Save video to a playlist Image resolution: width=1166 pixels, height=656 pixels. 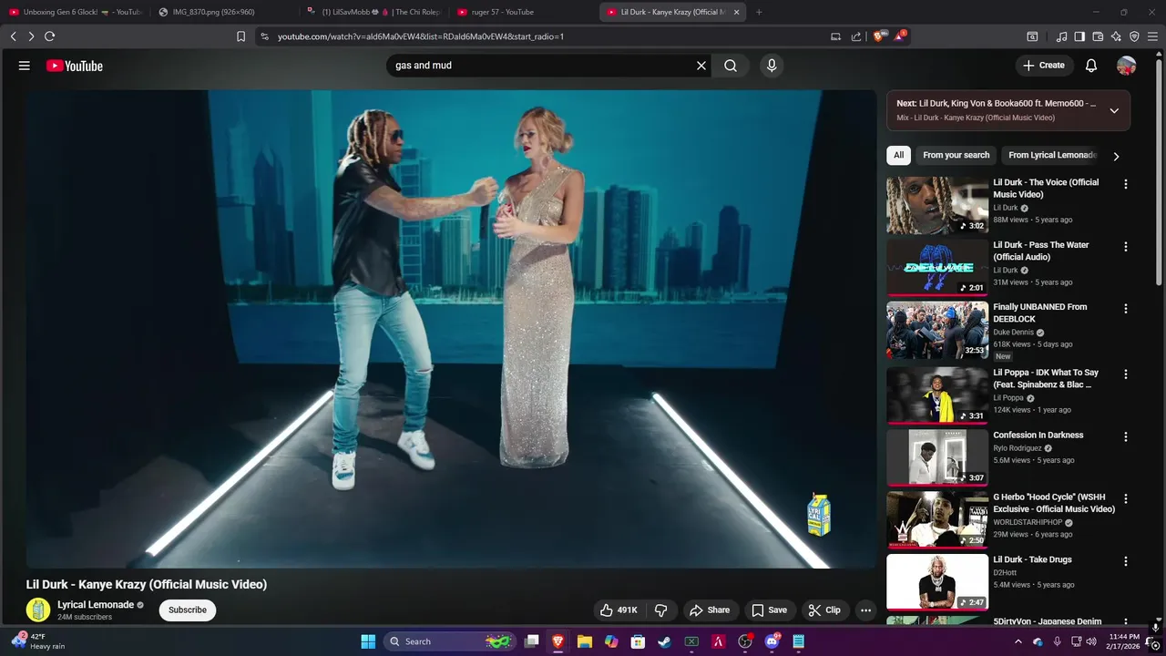click(770, 610)
